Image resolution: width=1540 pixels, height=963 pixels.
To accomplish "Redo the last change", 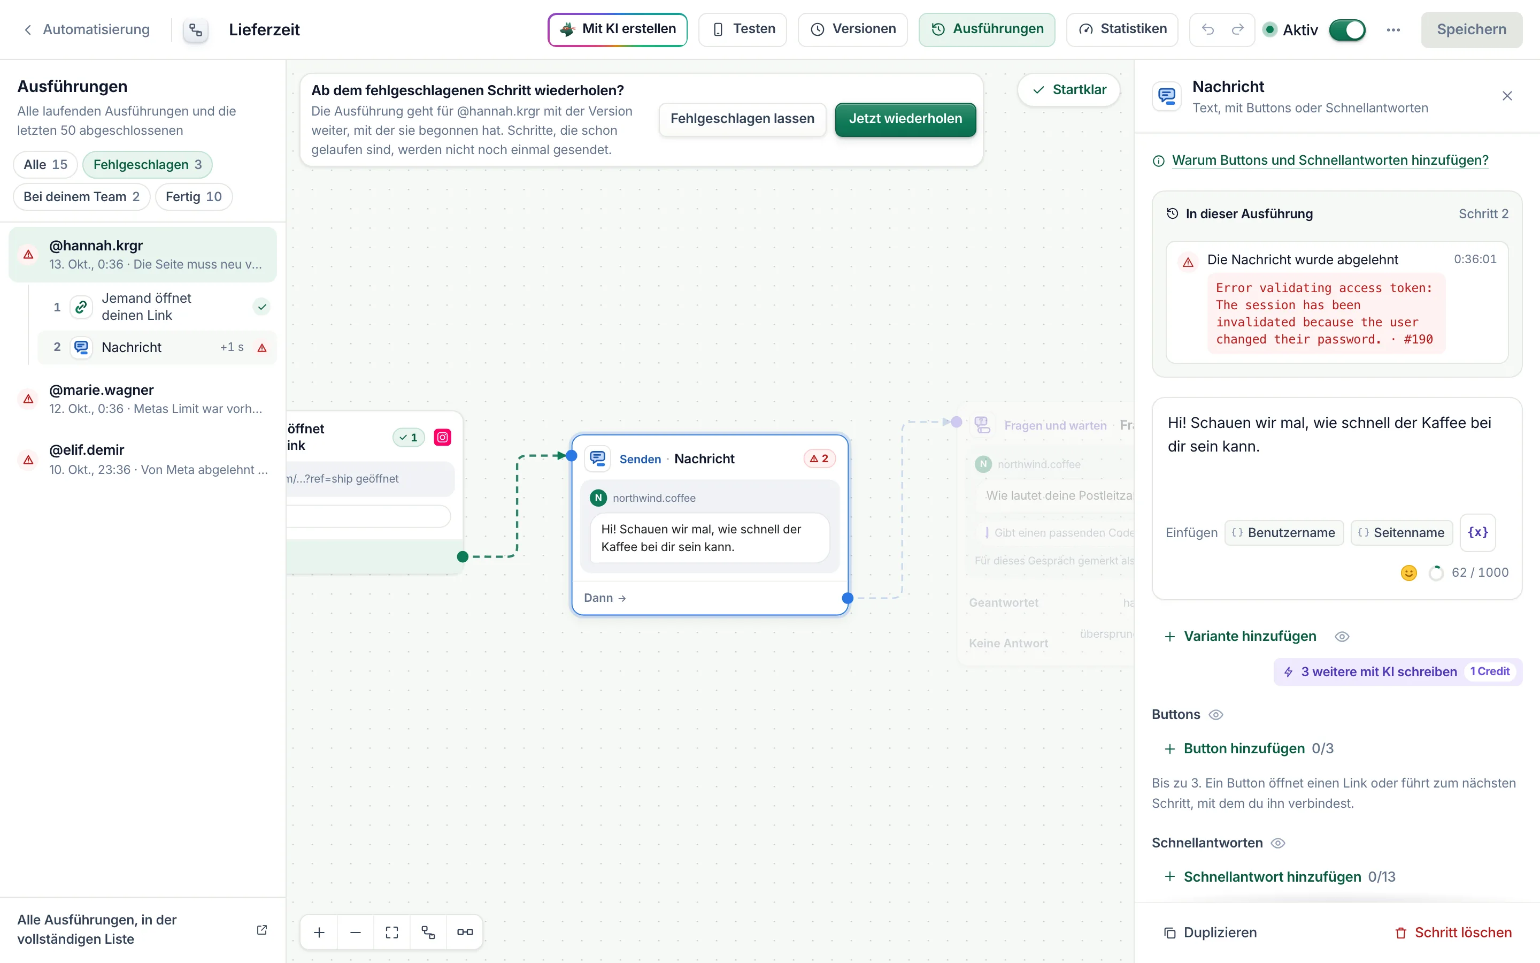I will (x=1238, y=29).
